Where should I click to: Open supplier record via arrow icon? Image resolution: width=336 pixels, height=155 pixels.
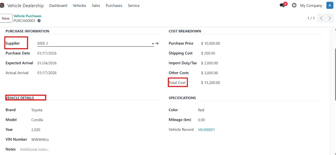(157, 44)
